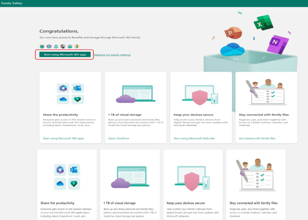The height and width of the screenshot is (220, 308).
Task: Select the purple background family member avatar
Action: pos(49,46)
